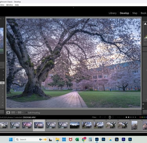Viewport: 147px width, 143px height.
Task: Open the Help menu
Action: [x=17, y=5]
